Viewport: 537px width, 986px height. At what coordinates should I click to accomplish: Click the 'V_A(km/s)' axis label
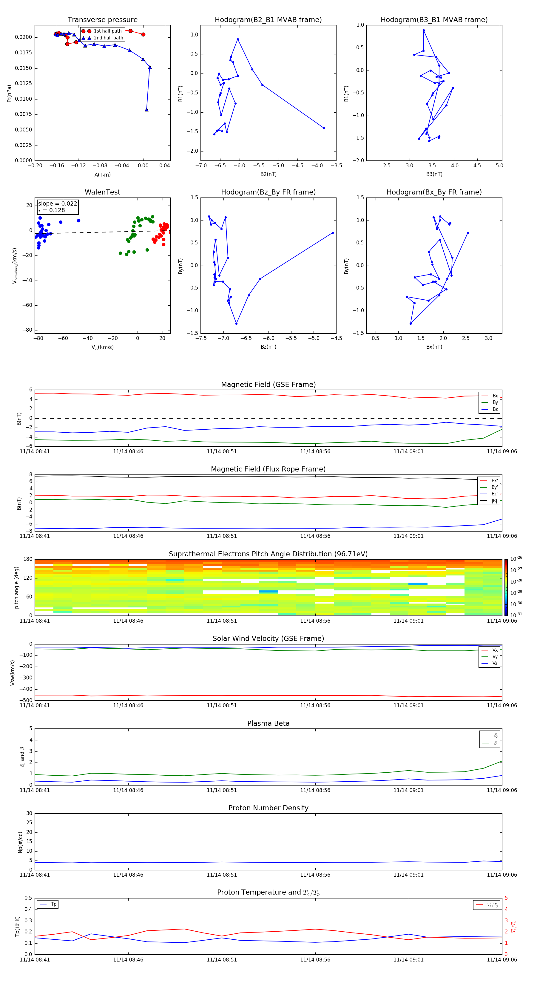(102, 347)
